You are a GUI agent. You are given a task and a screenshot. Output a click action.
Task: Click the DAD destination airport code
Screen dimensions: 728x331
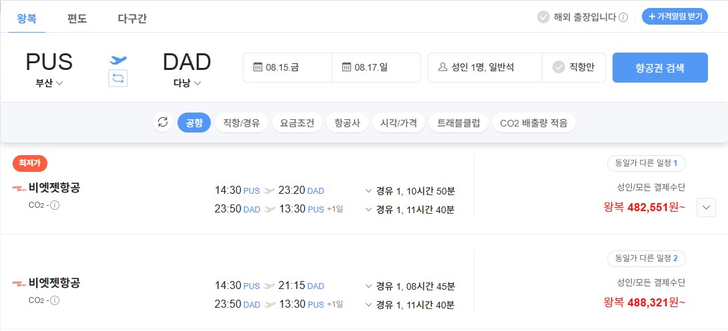tap(187, 62)
